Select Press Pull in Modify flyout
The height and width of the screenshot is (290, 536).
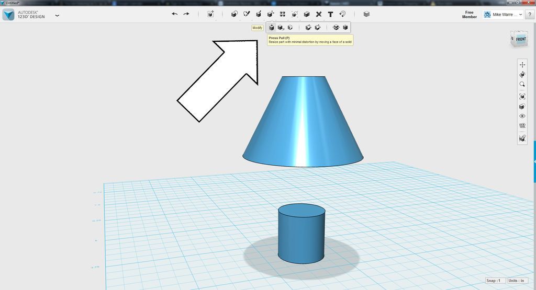272,27
